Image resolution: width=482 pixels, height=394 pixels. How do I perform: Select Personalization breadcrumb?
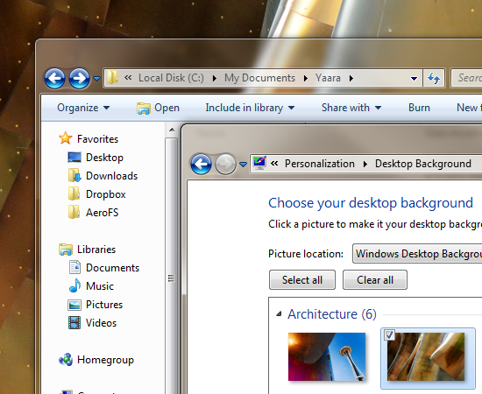[320, 164]
